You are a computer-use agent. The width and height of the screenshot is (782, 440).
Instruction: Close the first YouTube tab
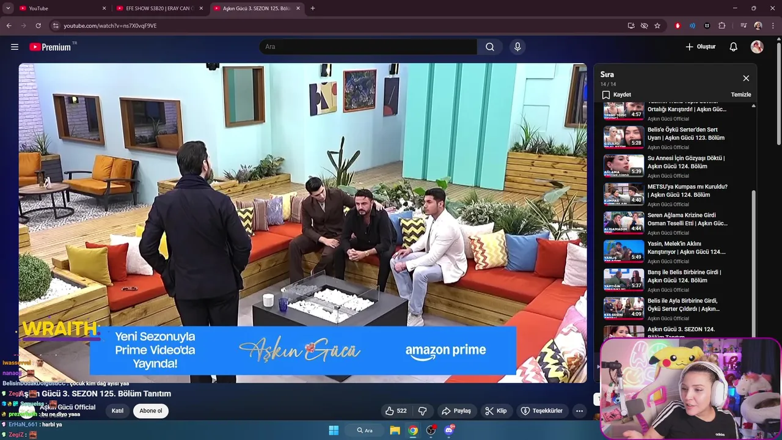104,9
